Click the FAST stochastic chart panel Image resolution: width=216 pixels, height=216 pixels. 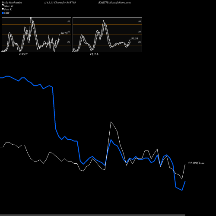point(36,35)
